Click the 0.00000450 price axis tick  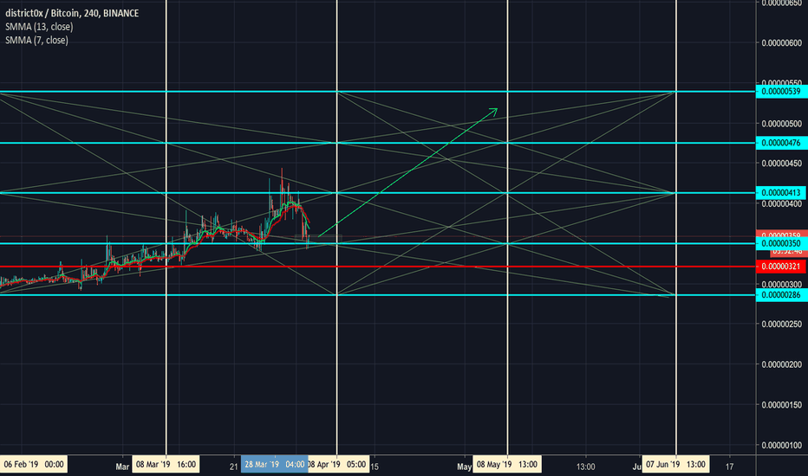(782, 164)
